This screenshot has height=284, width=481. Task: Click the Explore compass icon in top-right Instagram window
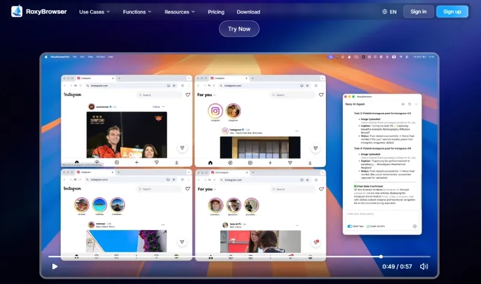click(x=230, y=163)
